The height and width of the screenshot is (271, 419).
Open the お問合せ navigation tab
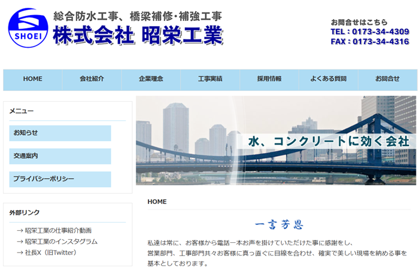[387, 79]
